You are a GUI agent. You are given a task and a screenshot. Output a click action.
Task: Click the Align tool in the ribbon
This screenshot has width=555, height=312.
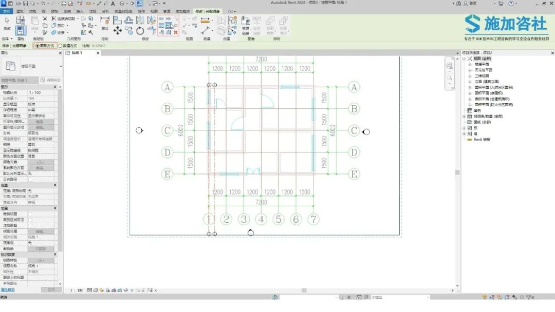(x=117, y=21)
